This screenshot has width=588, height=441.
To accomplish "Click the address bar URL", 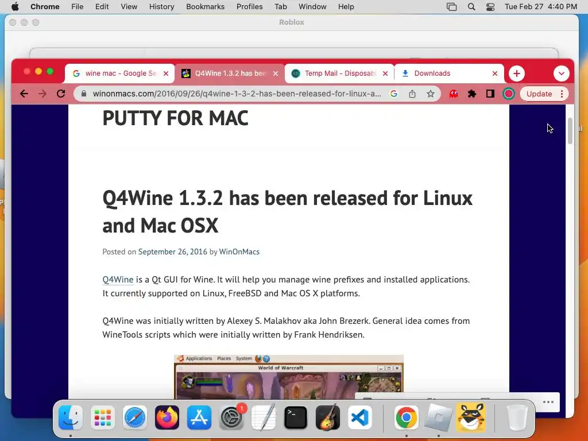I will [237, 94].
